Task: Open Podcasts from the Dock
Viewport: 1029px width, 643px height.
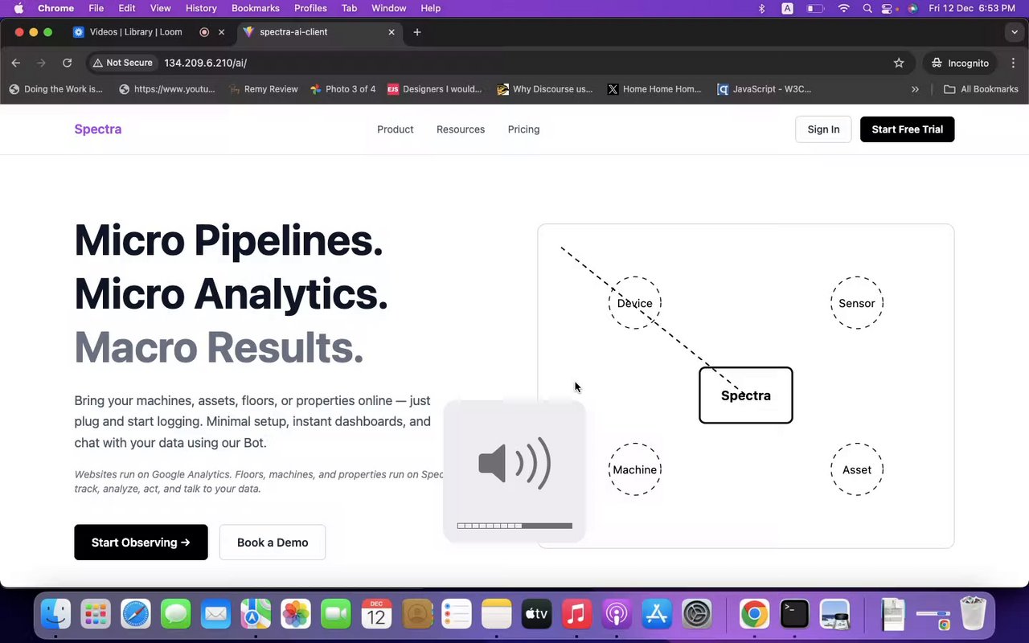Action: tap(617, 615)
